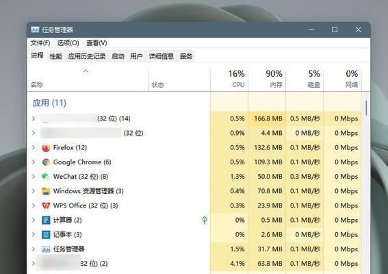Click the vertical scrollbar thumb
This screenshot has width=388, height=274.
pos(366,108)
